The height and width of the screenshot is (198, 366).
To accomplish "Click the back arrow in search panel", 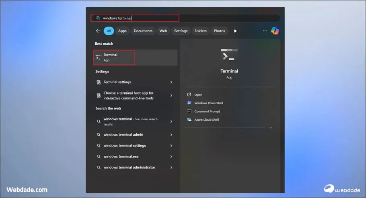I will [x=98, y=31].
